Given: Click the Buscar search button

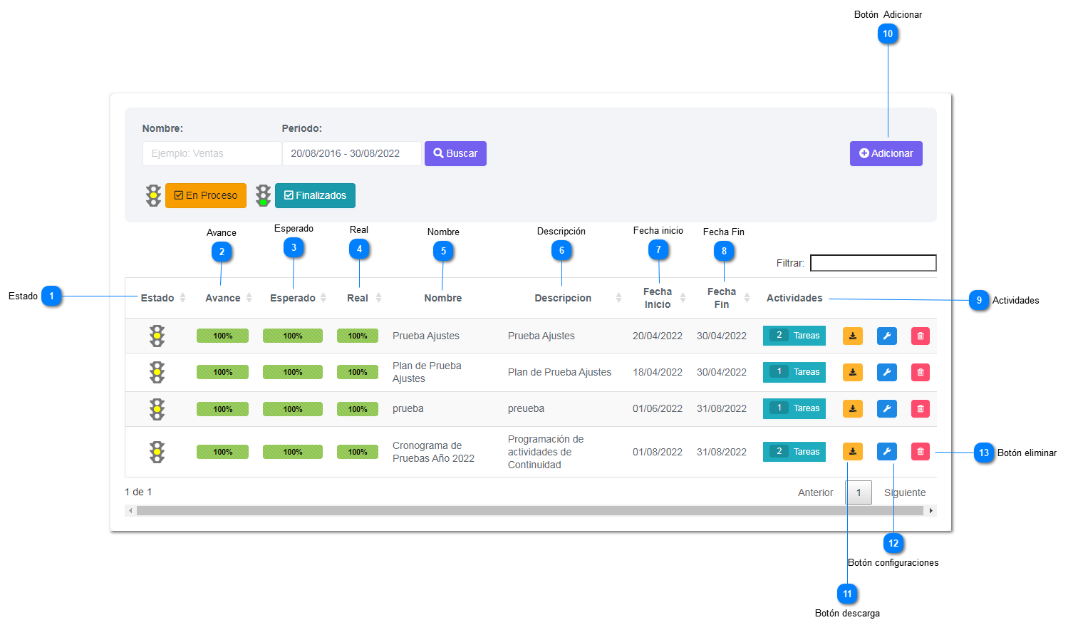Looking at the screenshot, I should (455, 153).
